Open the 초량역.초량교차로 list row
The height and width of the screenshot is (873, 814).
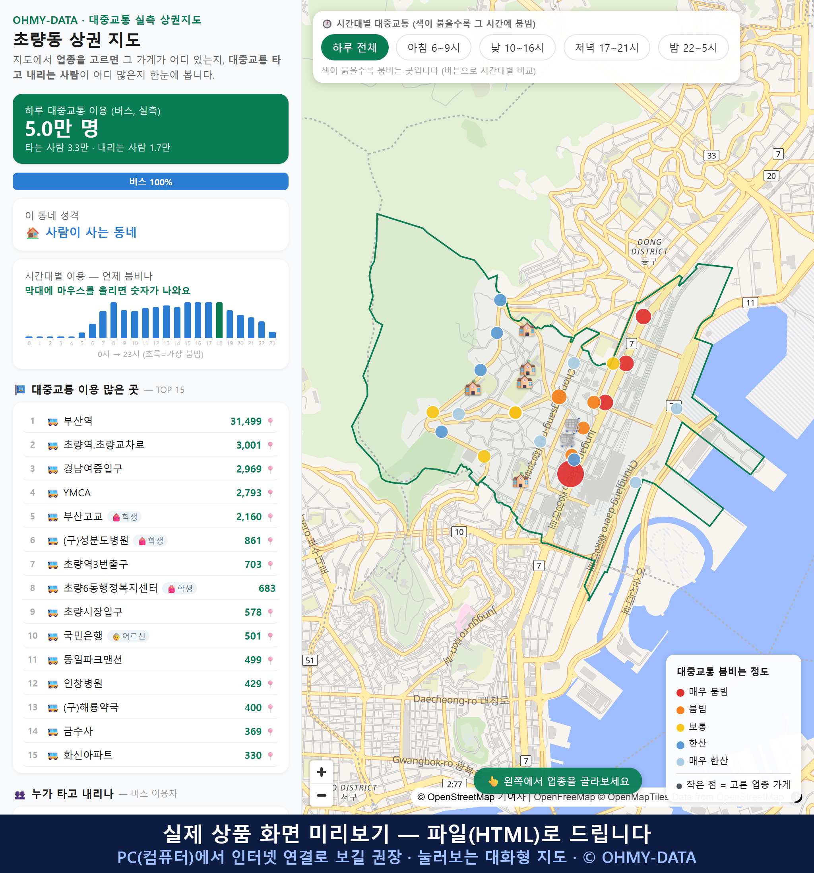tap(151, 445)
